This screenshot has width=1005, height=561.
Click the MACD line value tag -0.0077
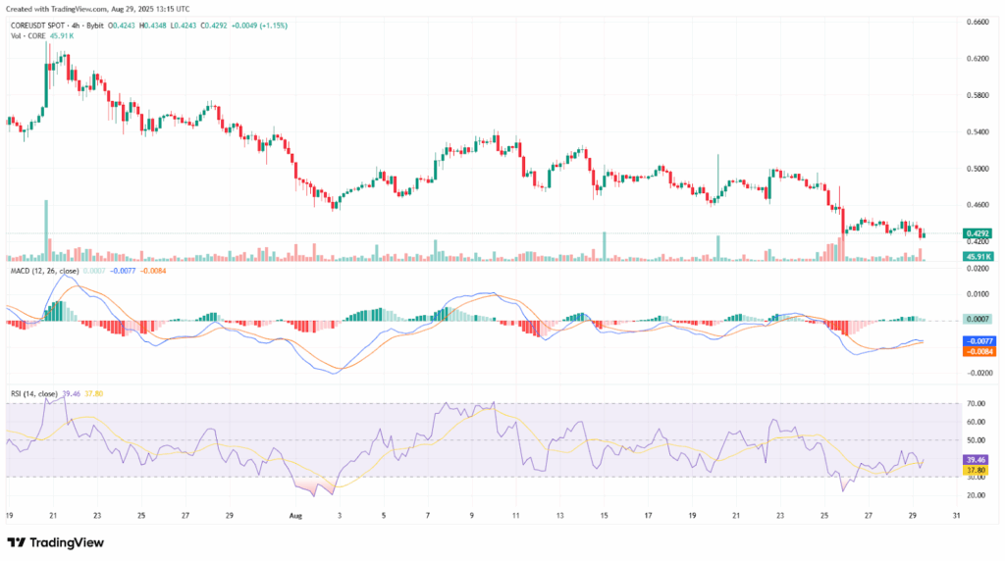976,340
